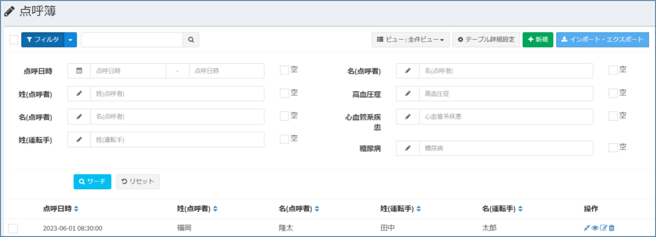
Task: Click sort arrows next to 名(点呼者) table header
Action: [x=317, y=209]
